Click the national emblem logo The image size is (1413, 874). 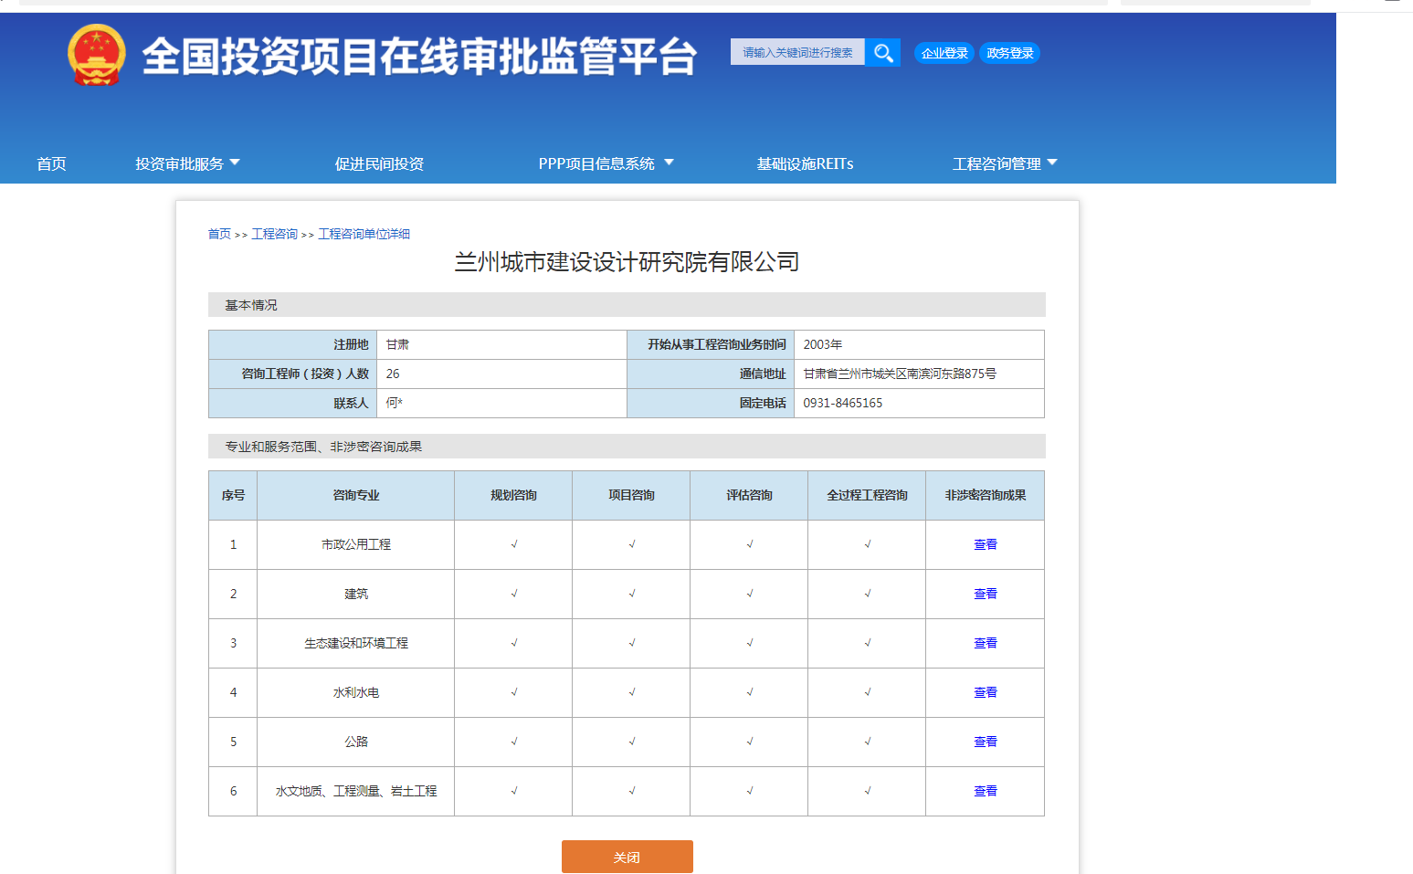(97, 55)
